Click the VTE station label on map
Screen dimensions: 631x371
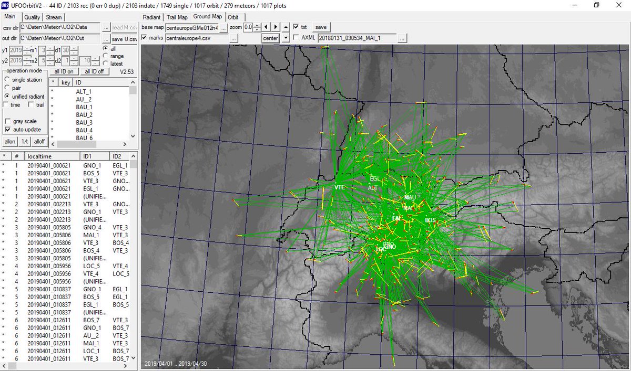click(340, 186)
